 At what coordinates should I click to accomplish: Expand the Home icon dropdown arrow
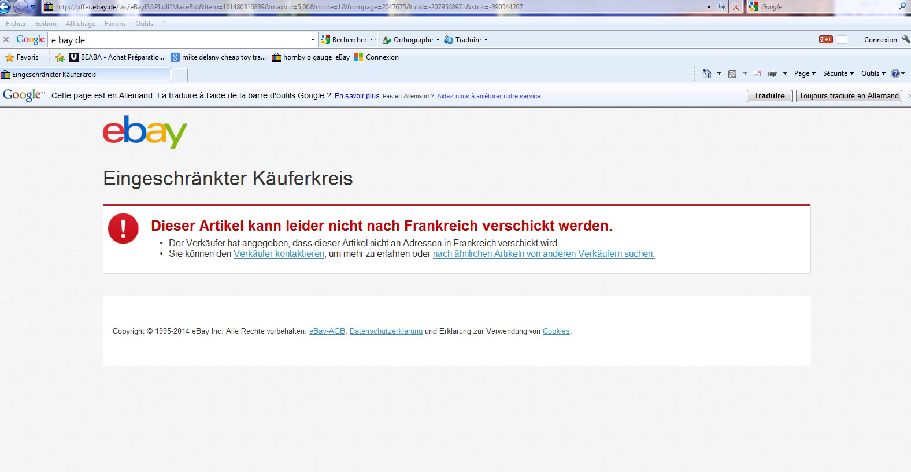point(719,73)
